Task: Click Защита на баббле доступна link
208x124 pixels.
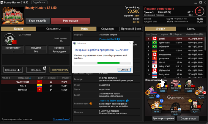Action: pyautogui.click(x=112, y=101)
